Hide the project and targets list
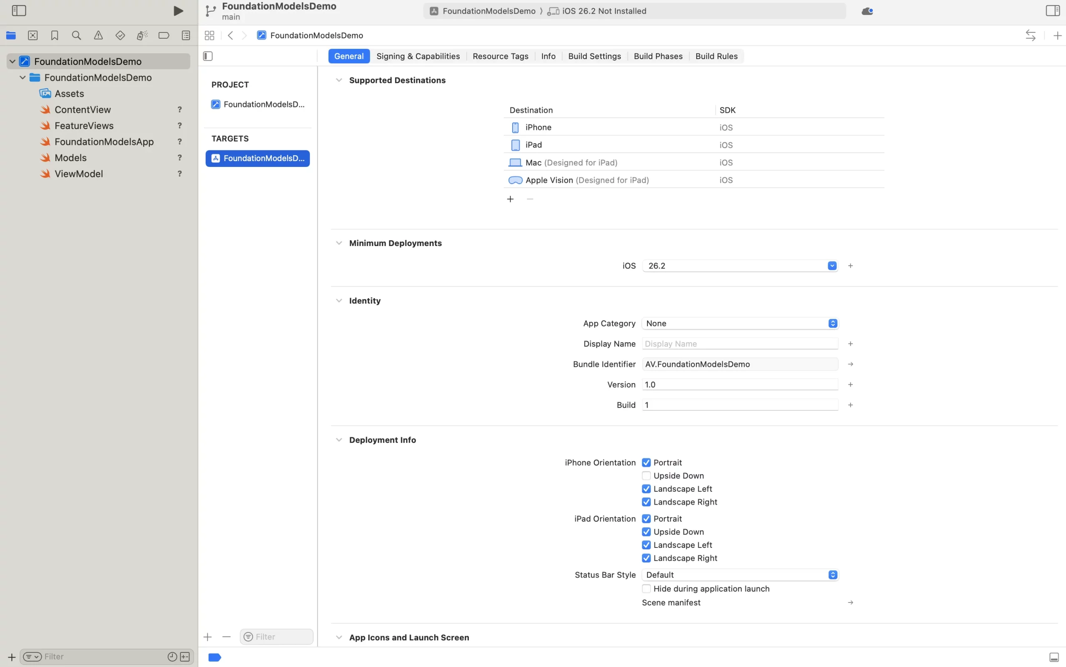The image size is (1066, 667). point(208,56)
